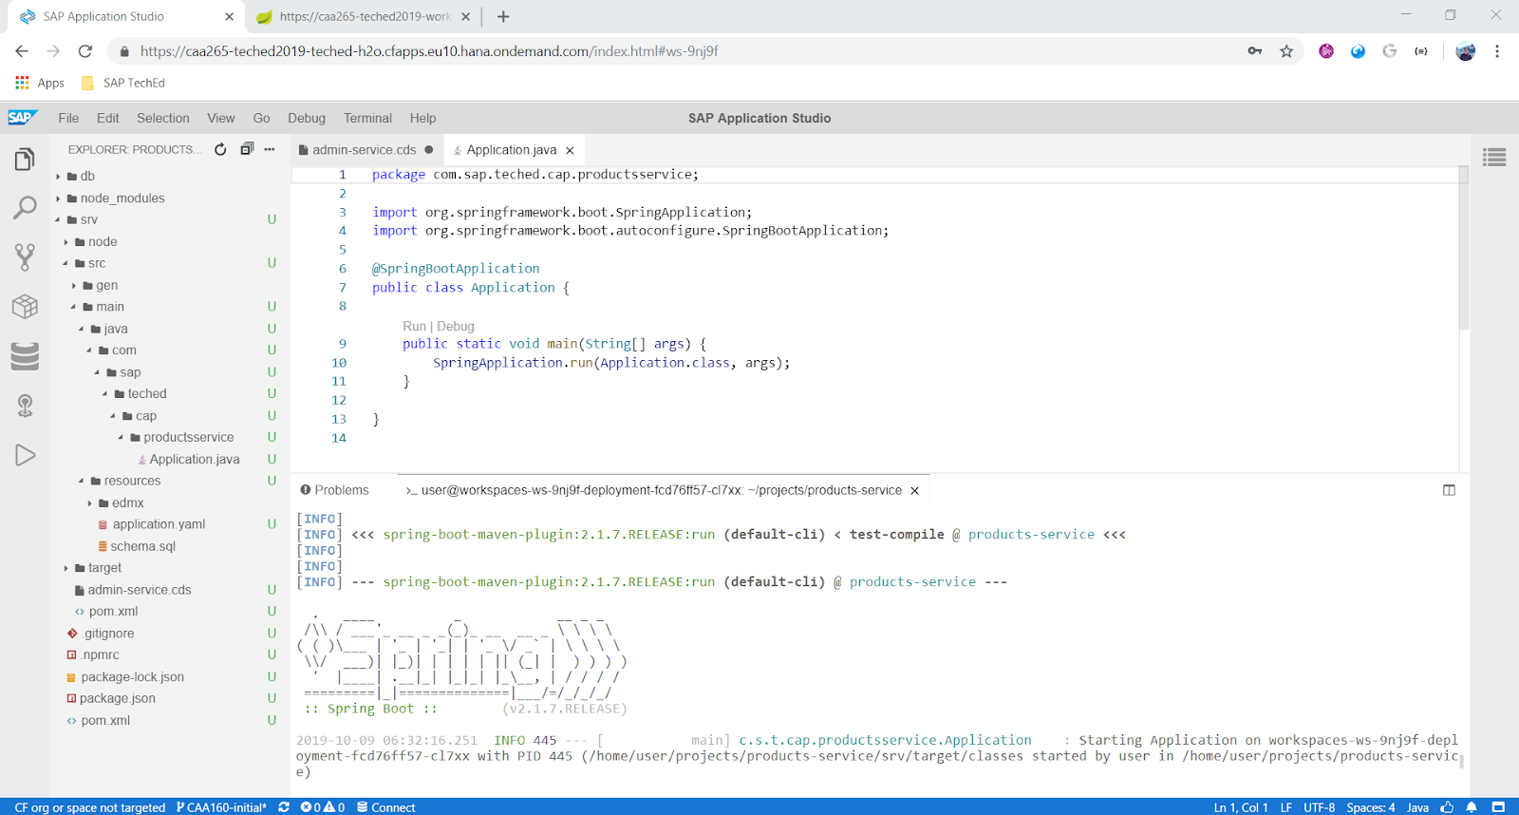
Task: Click Spaces: 4 indentation setting
Action: point(1371,807)
